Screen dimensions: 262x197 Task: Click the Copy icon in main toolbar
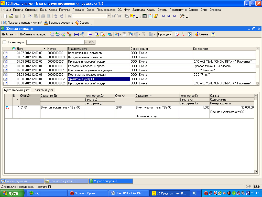(30, 16)
